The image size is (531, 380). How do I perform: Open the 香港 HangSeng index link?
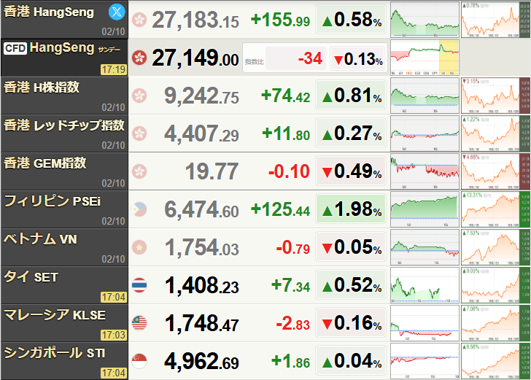click(49, 12)
